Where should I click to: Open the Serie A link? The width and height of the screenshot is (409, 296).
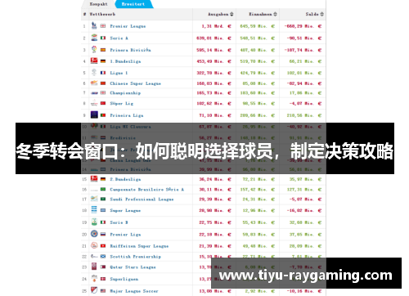[x=119, y=38]
